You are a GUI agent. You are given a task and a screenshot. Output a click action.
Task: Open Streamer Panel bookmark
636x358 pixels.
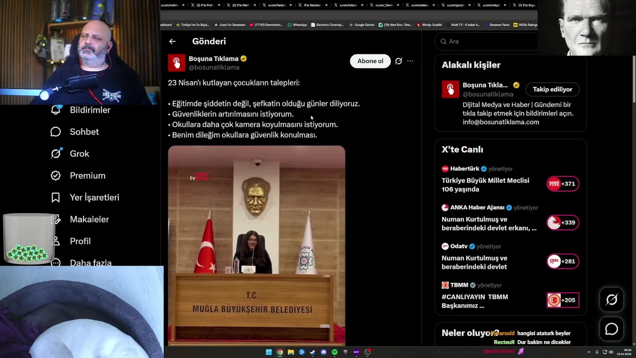[496, 25]
